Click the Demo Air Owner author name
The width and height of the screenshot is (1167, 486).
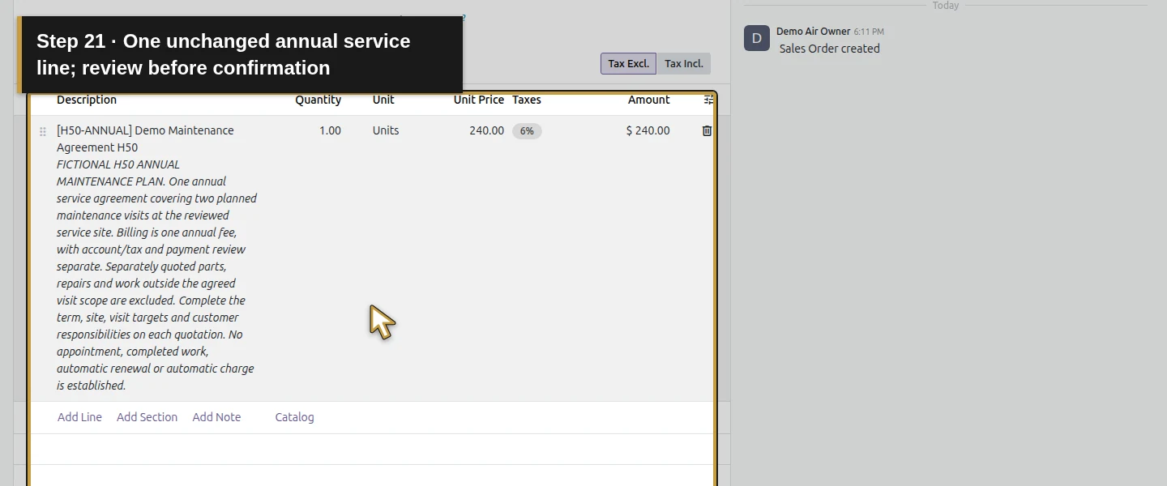pyautogui.click(x=813, y=32)
